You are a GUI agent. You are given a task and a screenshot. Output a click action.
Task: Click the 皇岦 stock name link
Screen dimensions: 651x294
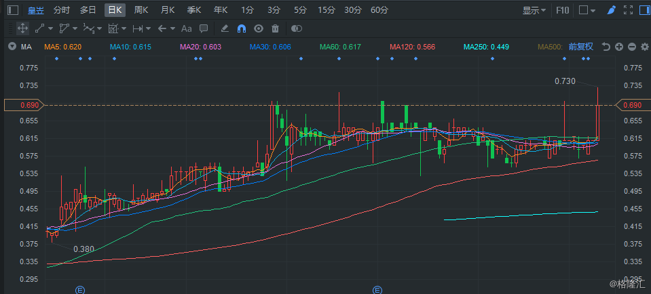(x=36, y=10)
